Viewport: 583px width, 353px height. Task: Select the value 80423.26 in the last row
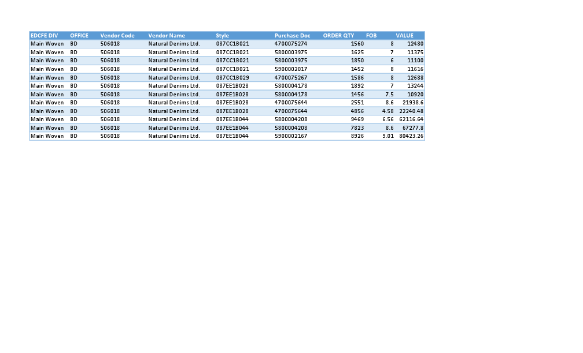(411, 136)
